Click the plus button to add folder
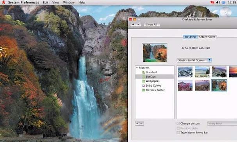 (137, 123)
